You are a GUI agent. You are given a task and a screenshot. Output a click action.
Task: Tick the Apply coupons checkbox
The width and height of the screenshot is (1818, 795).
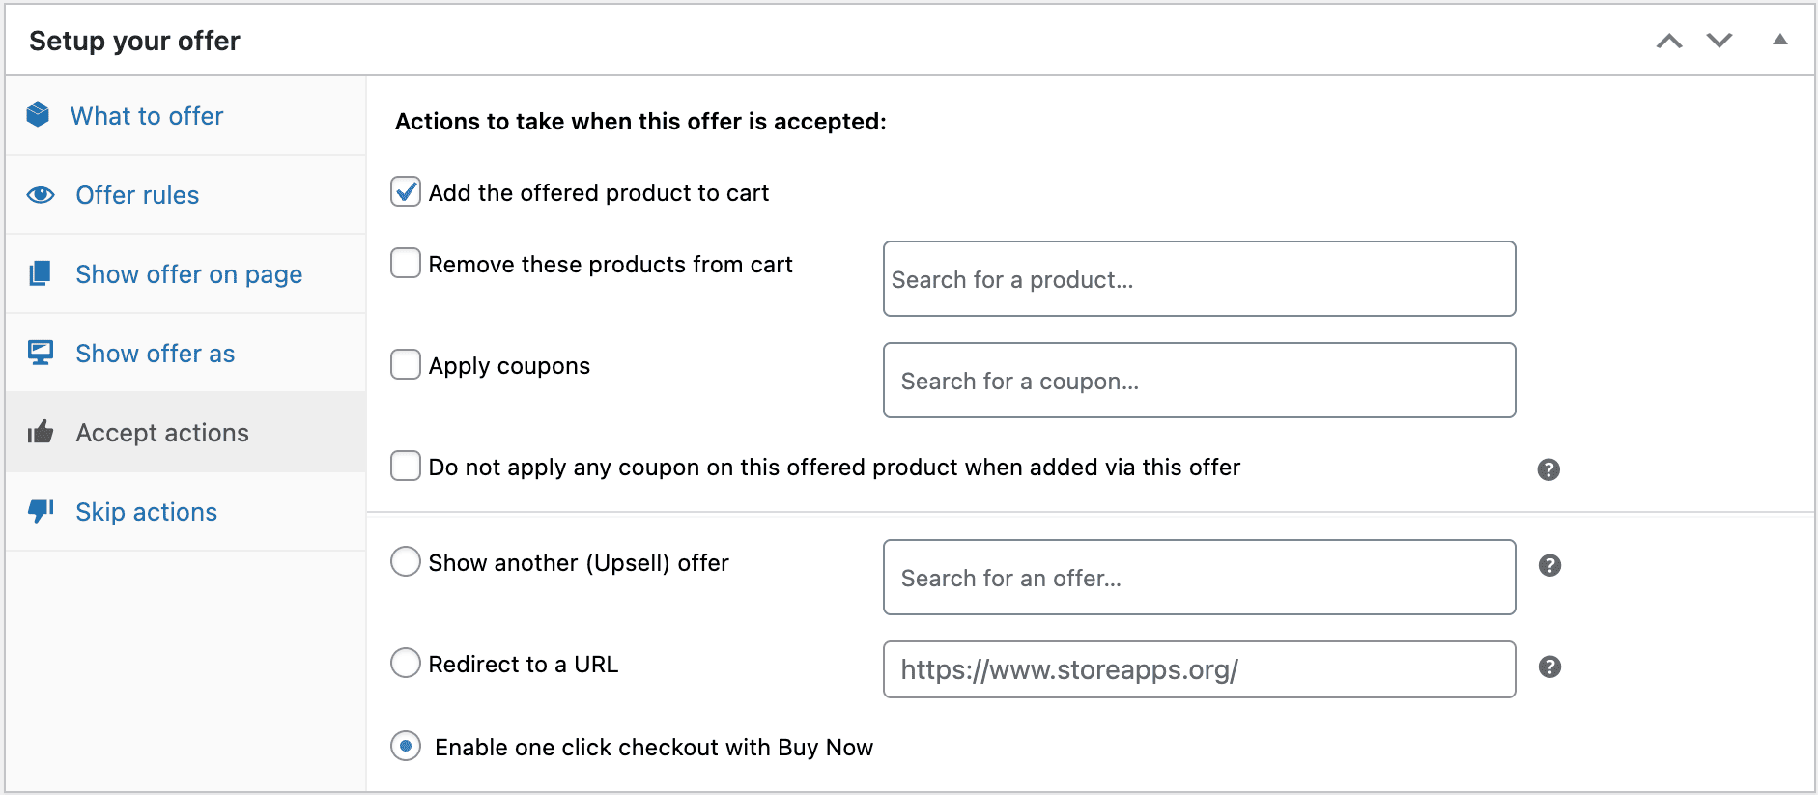[x=406, y=364]
